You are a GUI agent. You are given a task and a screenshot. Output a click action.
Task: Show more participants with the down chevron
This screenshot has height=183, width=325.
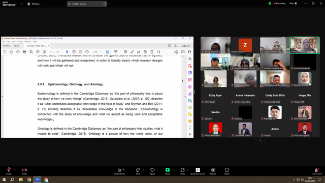pyautogui.click(x=260, y=140)
